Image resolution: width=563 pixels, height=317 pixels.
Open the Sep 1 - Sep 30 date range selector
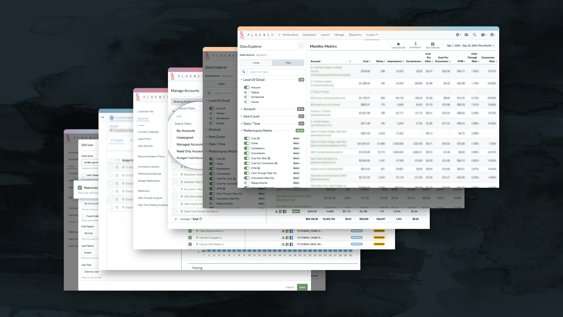point(470,46)
